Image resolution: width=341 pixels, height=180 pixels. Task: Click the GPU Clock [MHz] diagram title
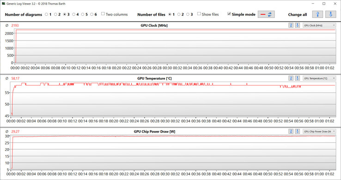pos(154,25)
